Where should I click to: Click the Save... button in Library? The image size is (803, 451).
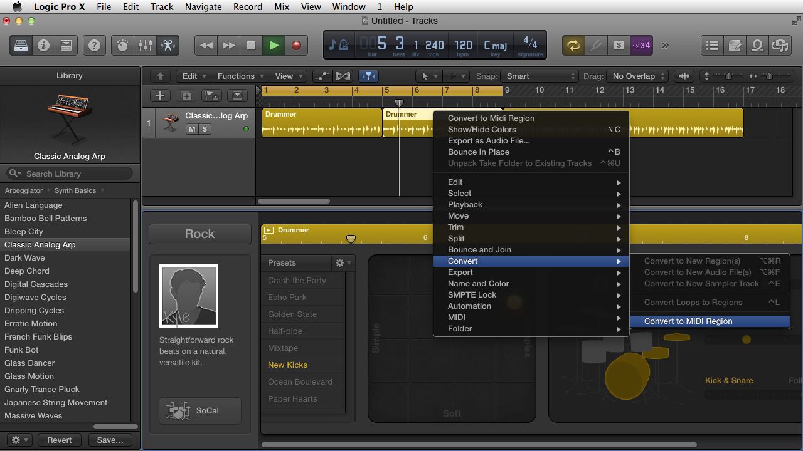click(x=110, y=440)
